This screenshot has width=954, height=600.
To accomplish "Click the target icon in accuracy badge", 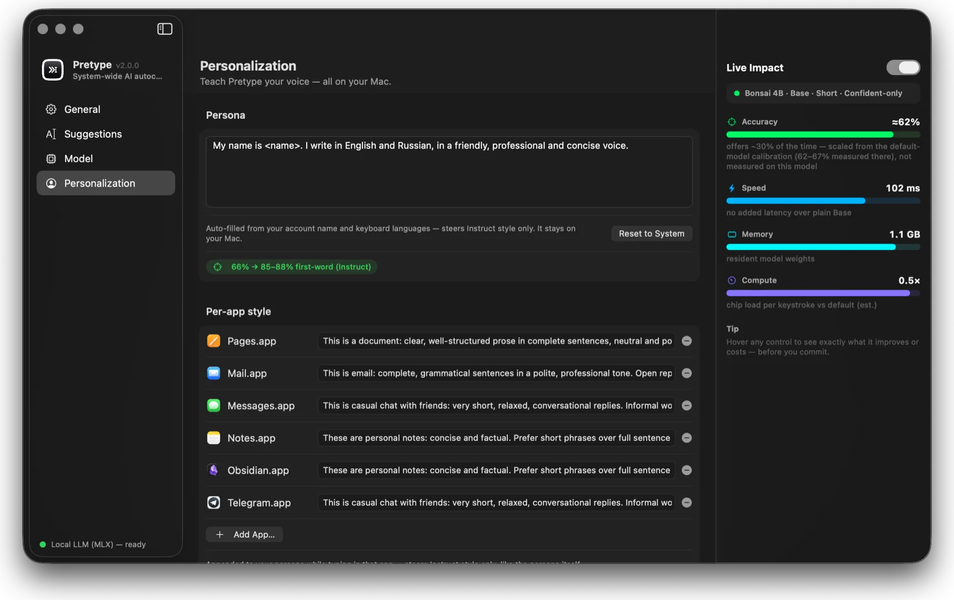I will click(x=218, y=267).
